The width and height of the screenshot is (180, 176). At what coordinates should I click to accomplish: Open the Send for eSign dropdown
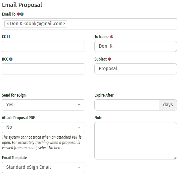click(x=43, y=105)
